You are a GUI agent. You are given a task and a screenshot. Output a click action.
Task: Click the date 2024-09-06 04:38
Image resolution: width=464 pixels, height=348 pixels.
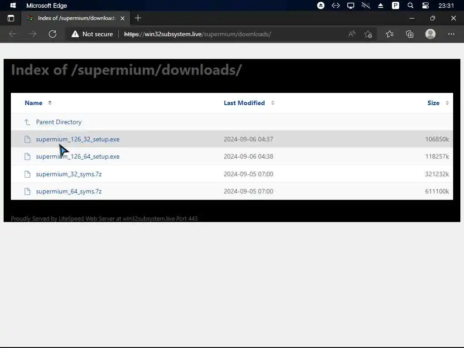(248, 156)
